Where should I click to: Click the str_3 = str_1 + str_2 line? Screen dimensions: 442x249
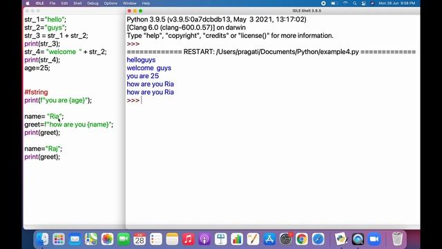56,35
